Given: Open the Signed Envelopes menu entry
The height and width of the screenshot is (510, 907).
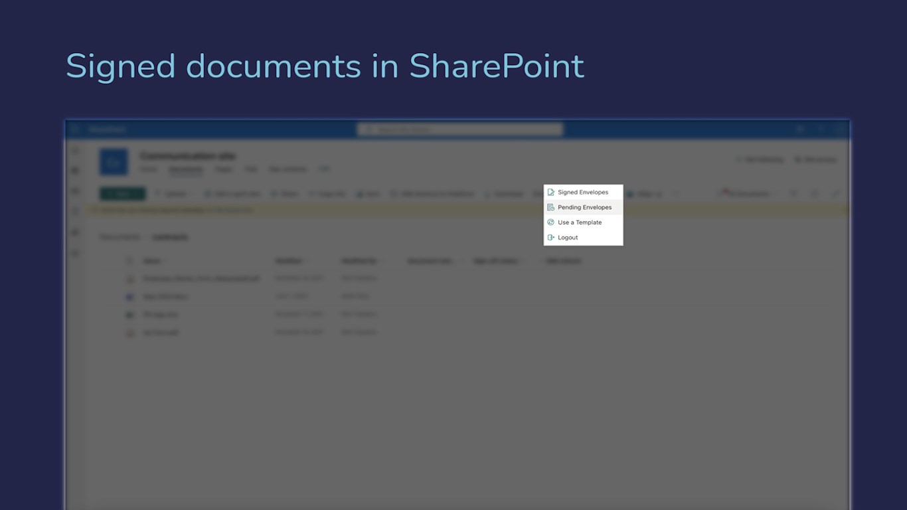Looking at the screenshot, I should click(x=583, y=193).
